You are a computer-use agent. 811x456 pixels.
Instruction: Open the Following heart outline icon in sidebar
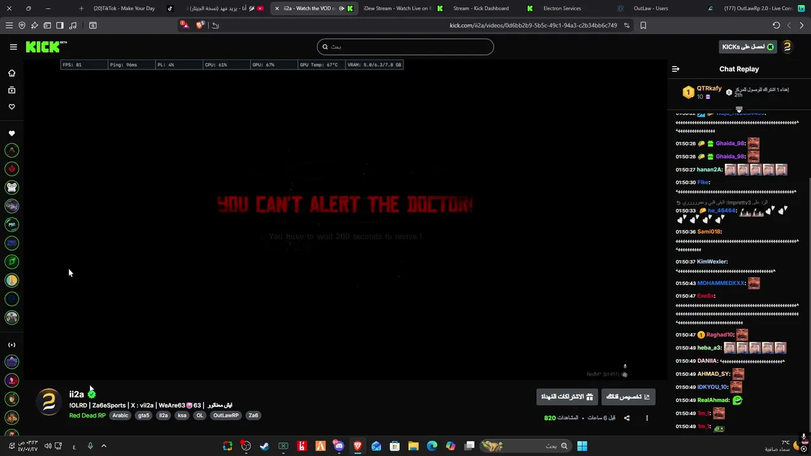[x=11, y=106]
